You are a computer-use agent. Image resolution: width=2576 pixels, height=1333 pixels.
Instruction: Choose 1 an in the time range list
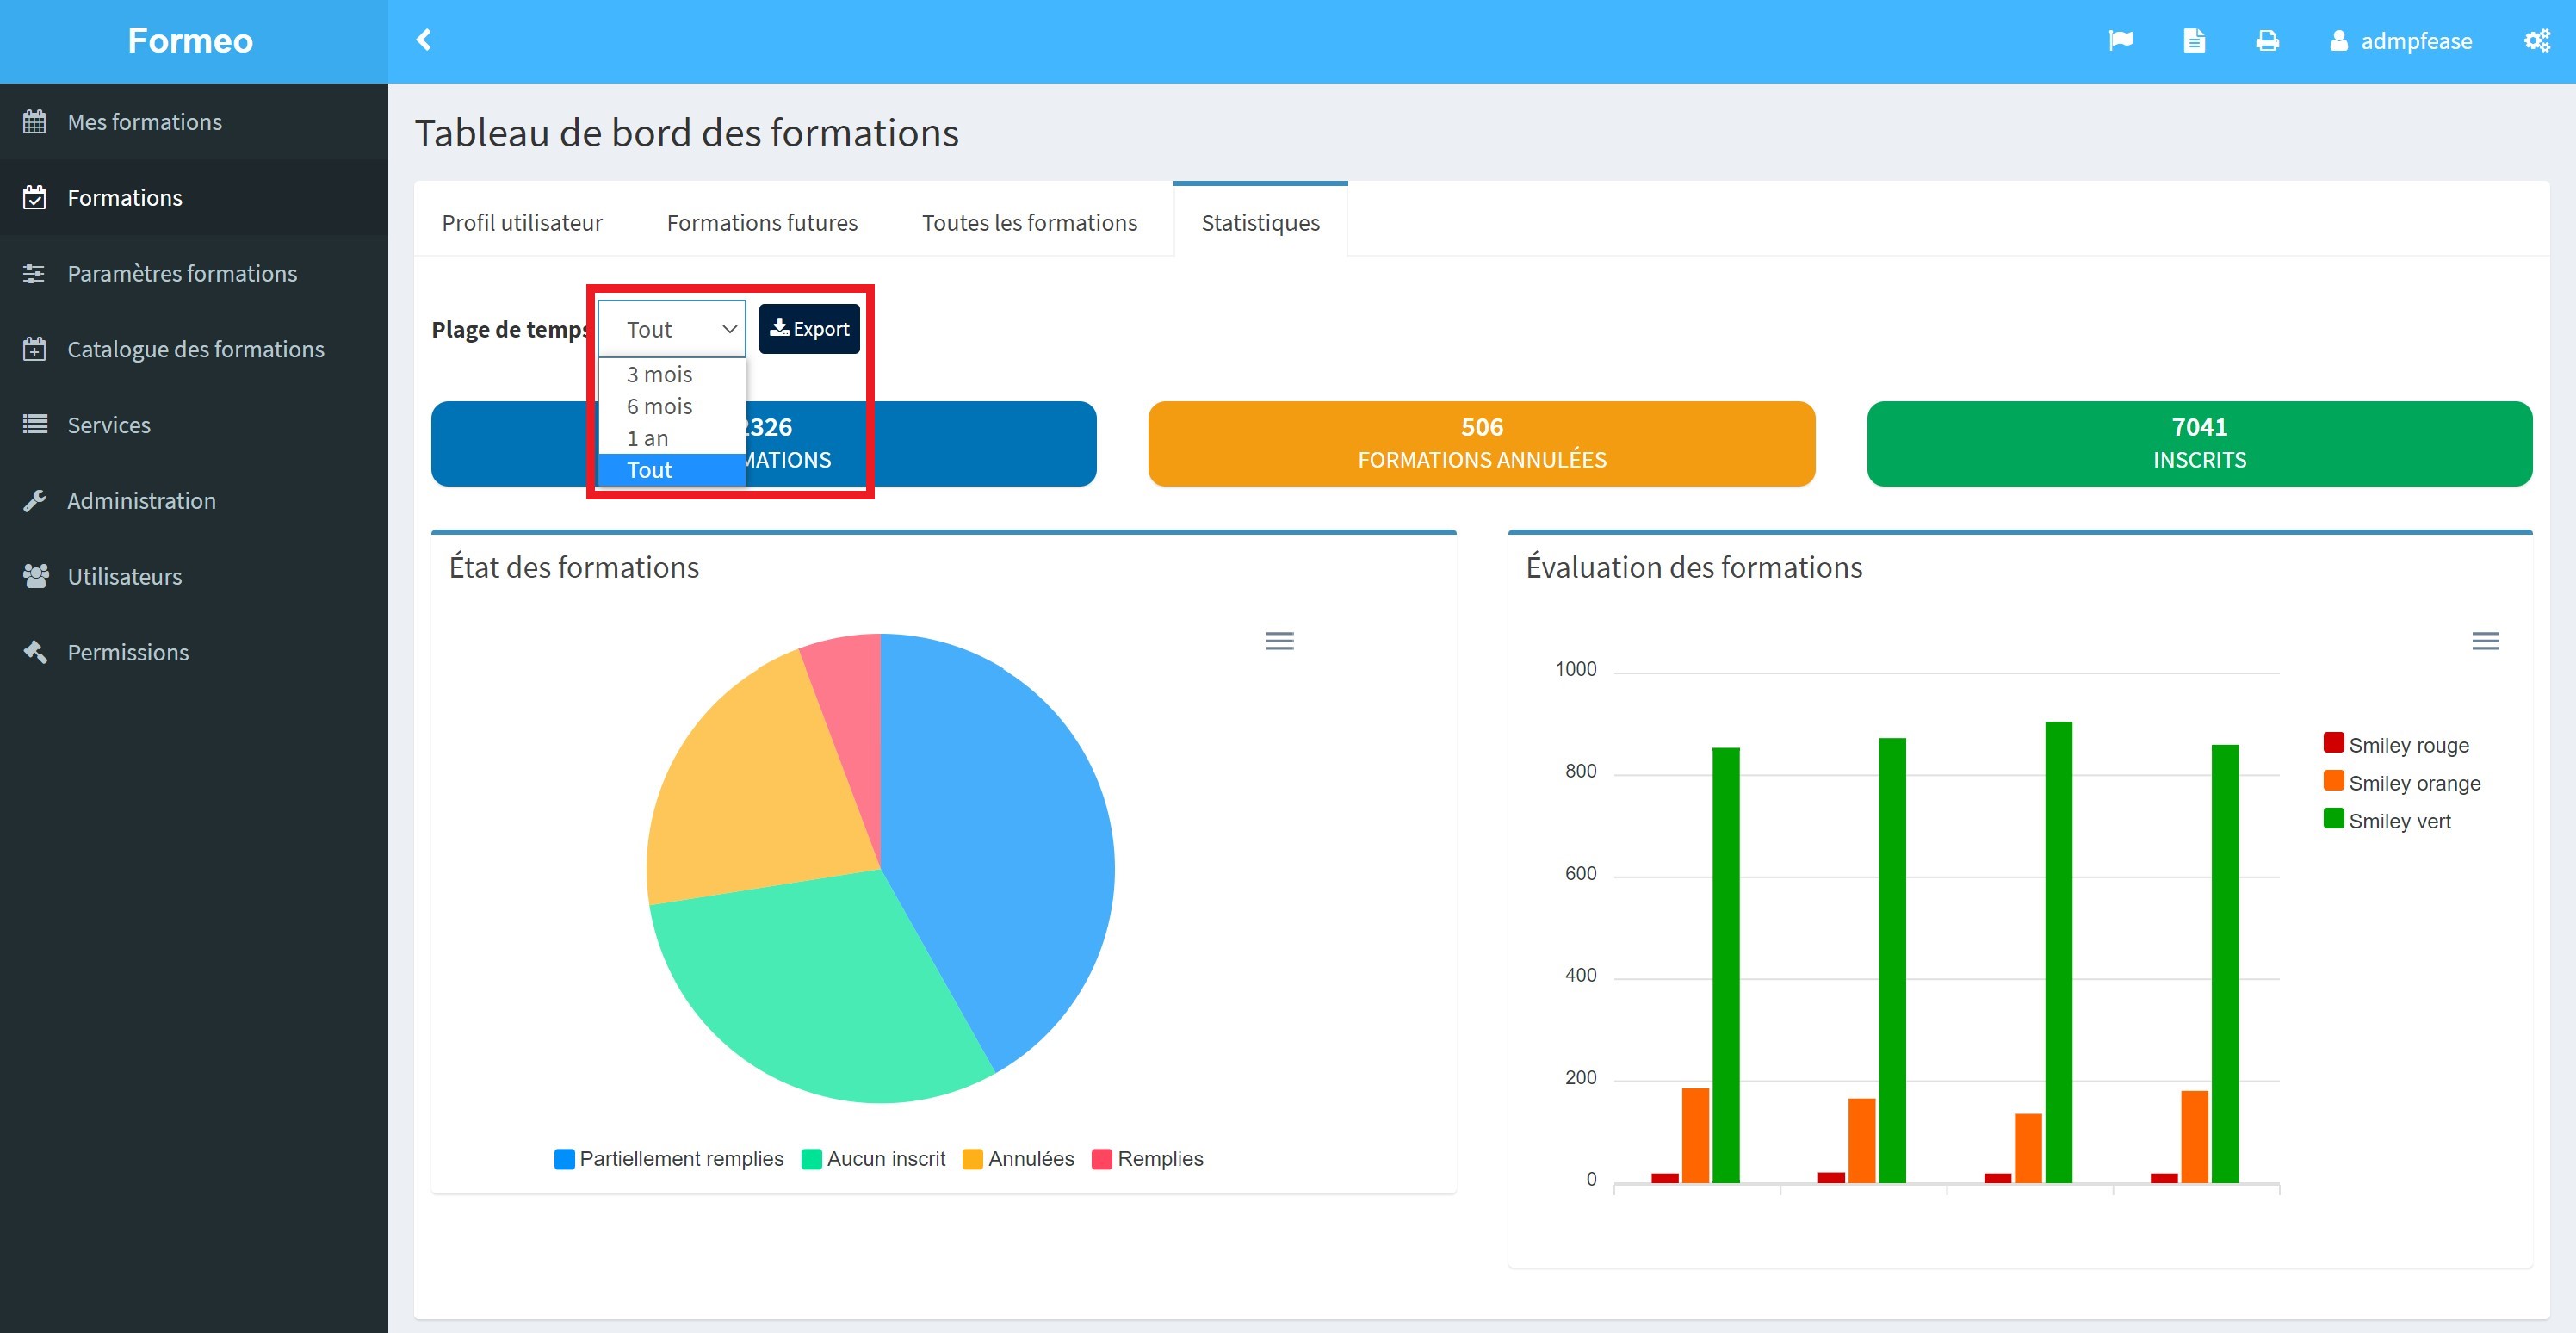[x=672, y=438]
